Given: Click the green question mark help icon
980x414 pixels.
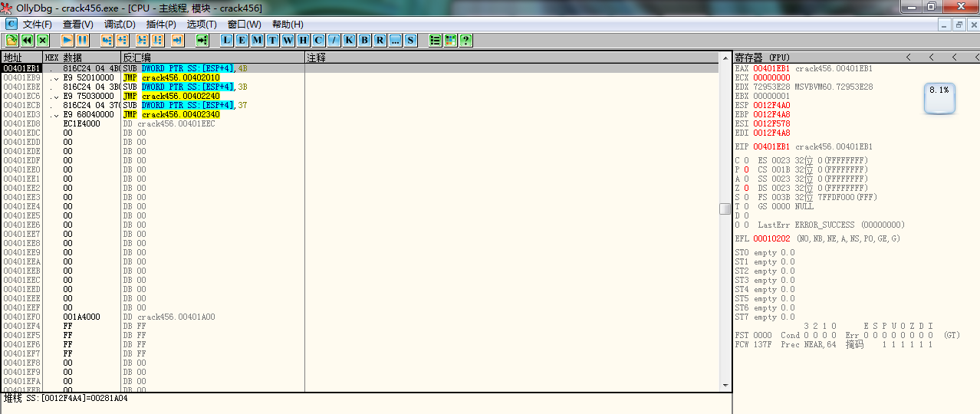Looking at the screenshot, I should (466, 40).
